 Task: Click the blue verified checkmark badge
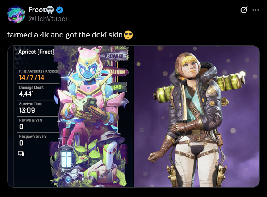59,10
